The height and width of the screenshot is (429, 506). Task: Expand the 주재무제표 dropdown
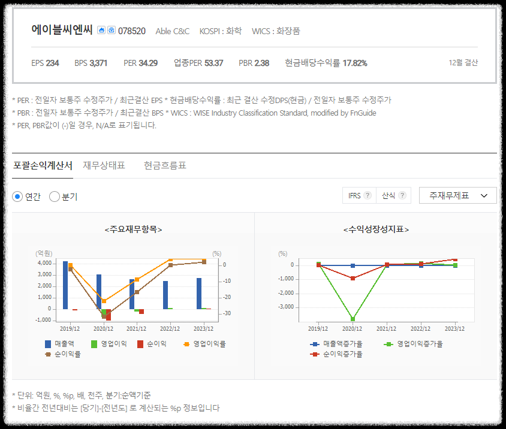click(457, 195)
